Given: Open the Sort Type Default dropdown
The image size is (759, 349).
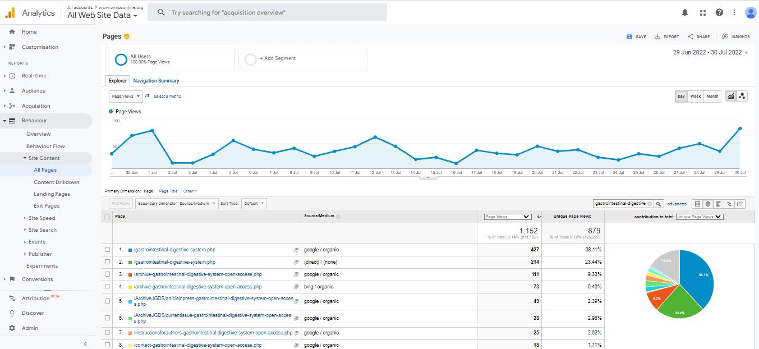Looking at the screenshot, I should [254, 204].
